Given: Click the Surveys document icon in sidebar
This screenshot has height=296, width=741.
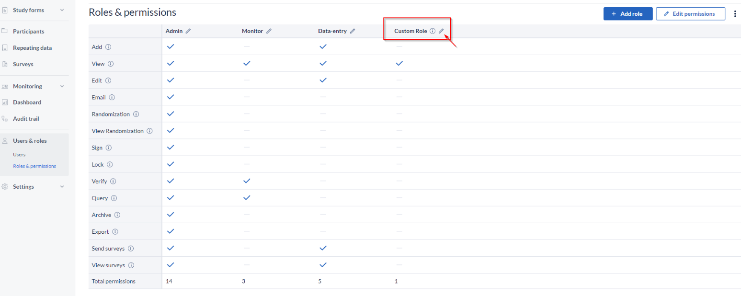Looking at the screenshot, I should pos(5,64).
